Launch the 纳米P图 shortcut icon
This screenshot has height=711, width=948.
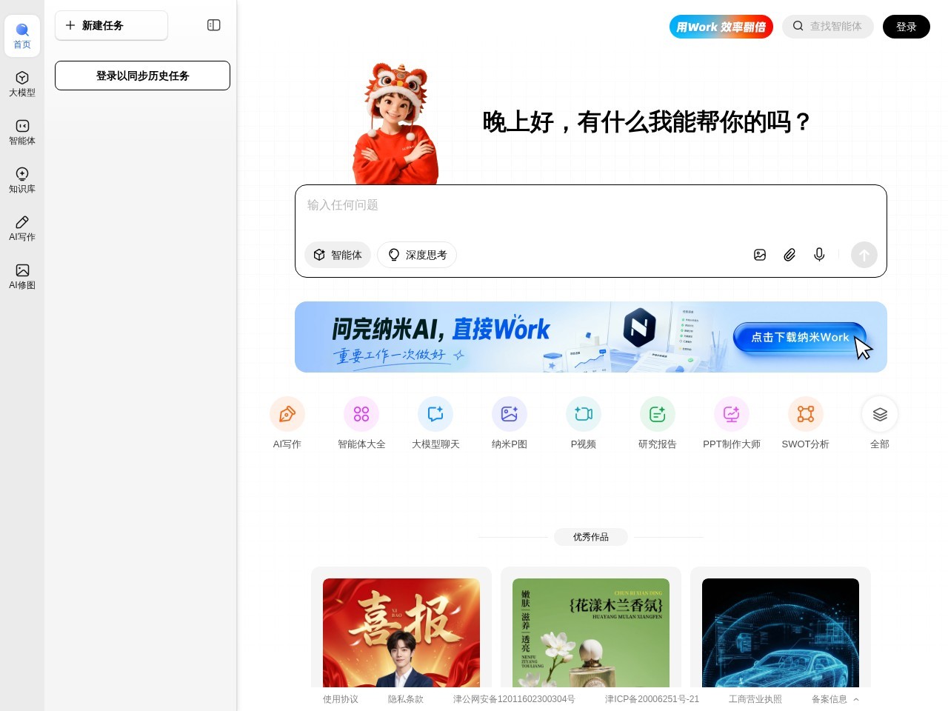point(510,414)
